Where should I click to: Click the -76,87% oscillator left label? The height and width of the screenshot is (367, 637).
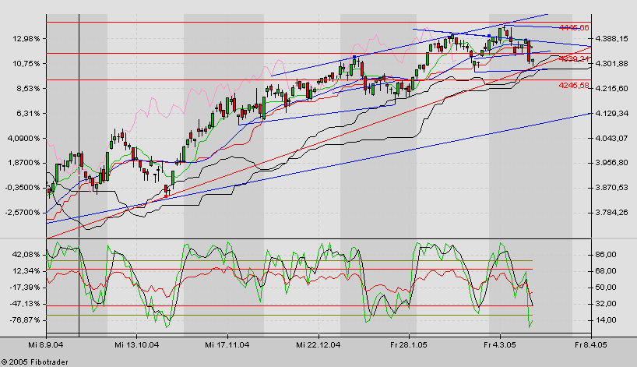click(25, 319)
